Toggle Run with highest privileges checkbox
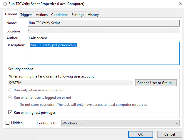The height and width of the screenshot is (140, 184). 10,113
